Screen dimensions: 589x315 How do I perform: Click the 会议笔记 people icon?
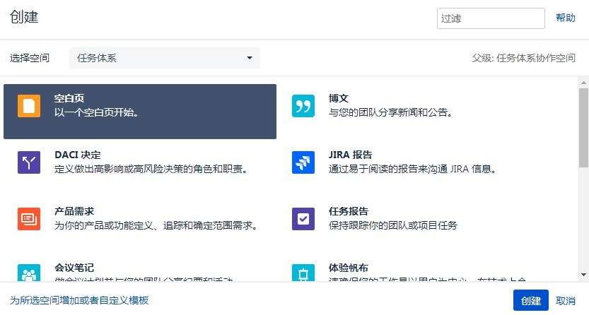pyautogui.click(x=29, y=273)
